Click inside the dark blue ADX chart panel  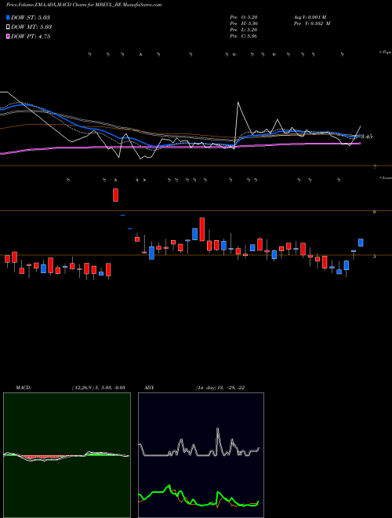pyautogui.click(x=201, y=455)
